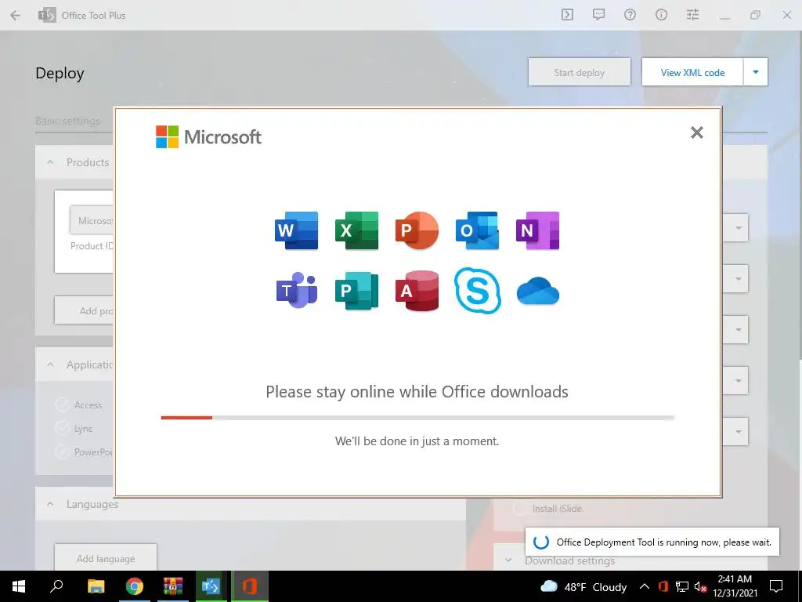Open the clock showing 2:41 AM
Image resolution: width=802 pixels, height=602 pixels.
point(735,586)
